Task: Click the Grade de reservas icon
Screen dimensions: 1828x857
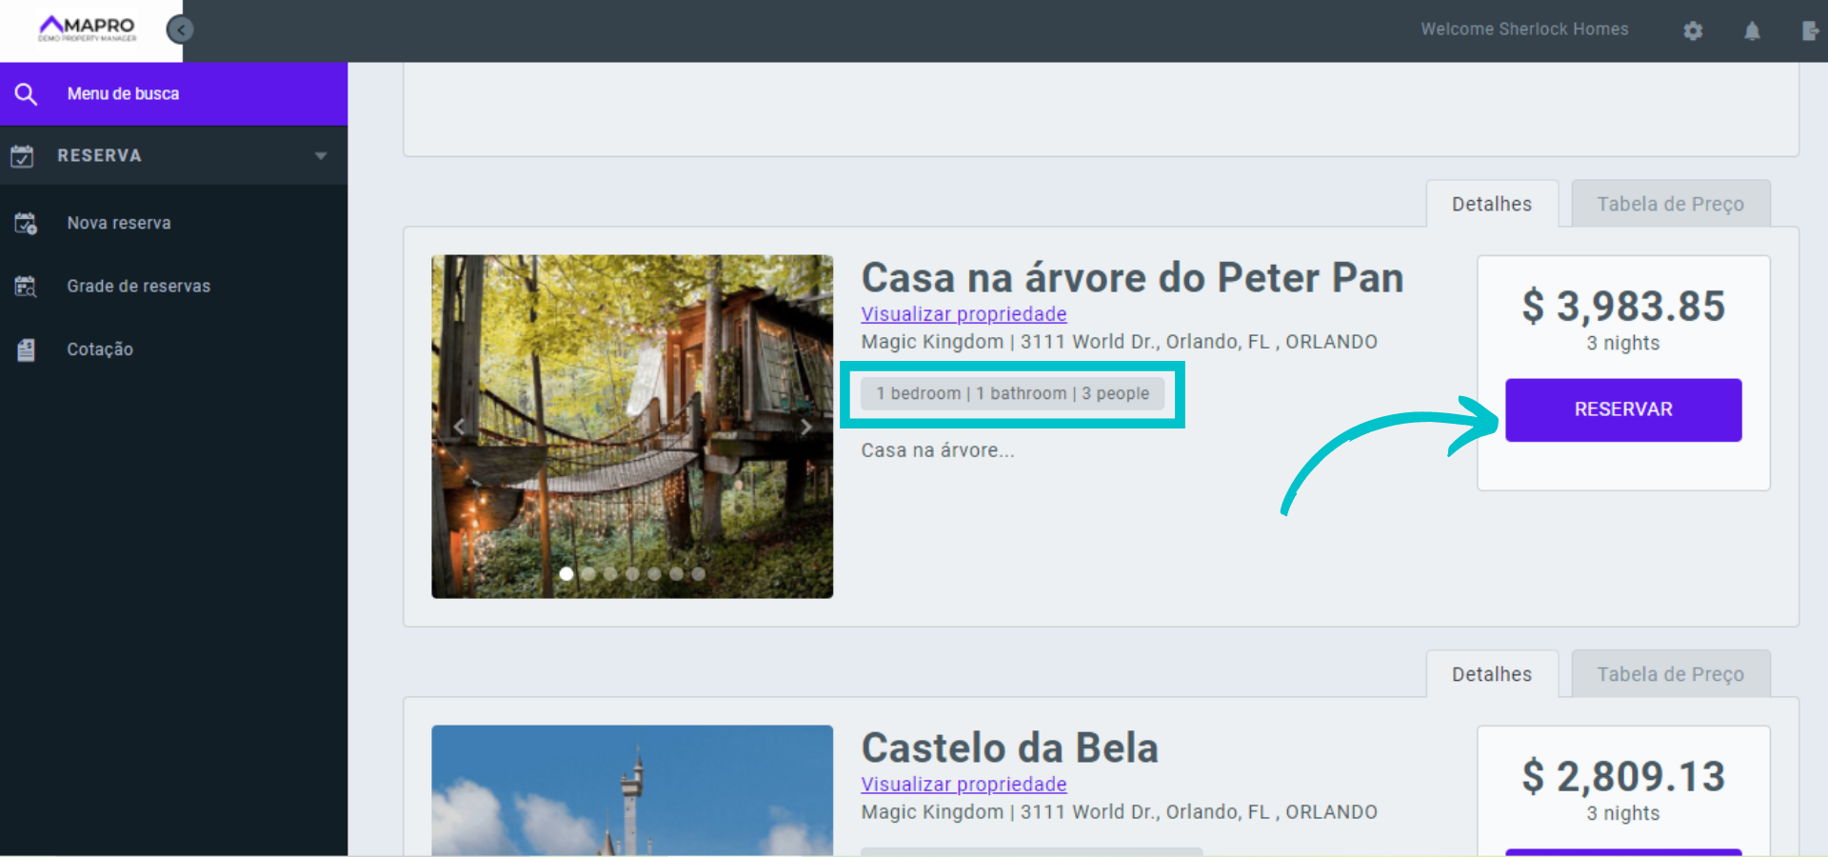Action: pos(26,287)
